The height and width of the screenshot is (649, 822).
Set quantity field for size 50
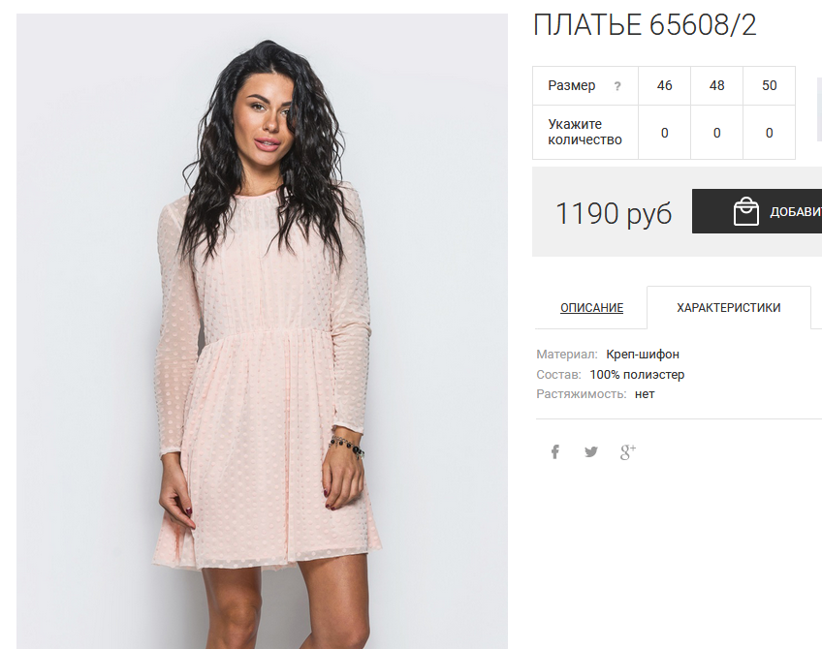coord(769,133)
